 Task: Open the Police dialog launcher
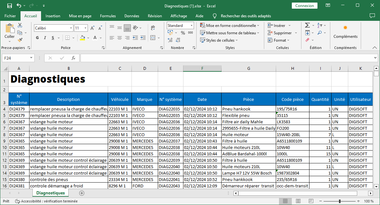(x=103, y=48)
